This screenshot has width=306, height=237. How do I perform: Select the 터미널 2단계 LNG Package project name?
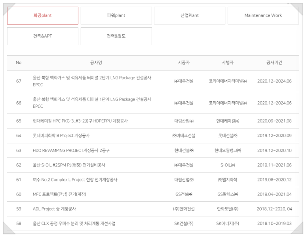[92, 81]
